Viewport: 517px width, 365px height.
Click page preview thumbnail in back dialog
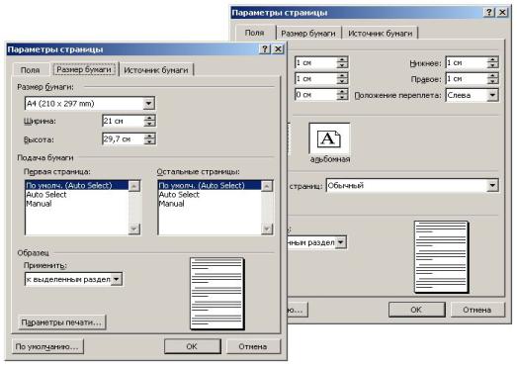[442, 257]
